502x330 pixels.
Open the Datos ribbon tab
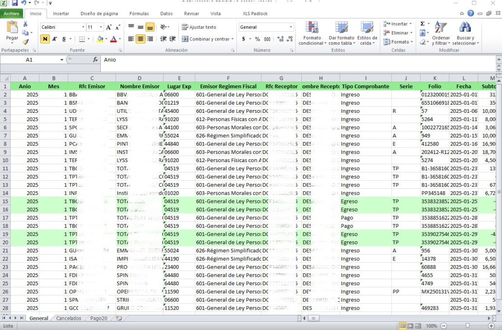coord(167,14)
